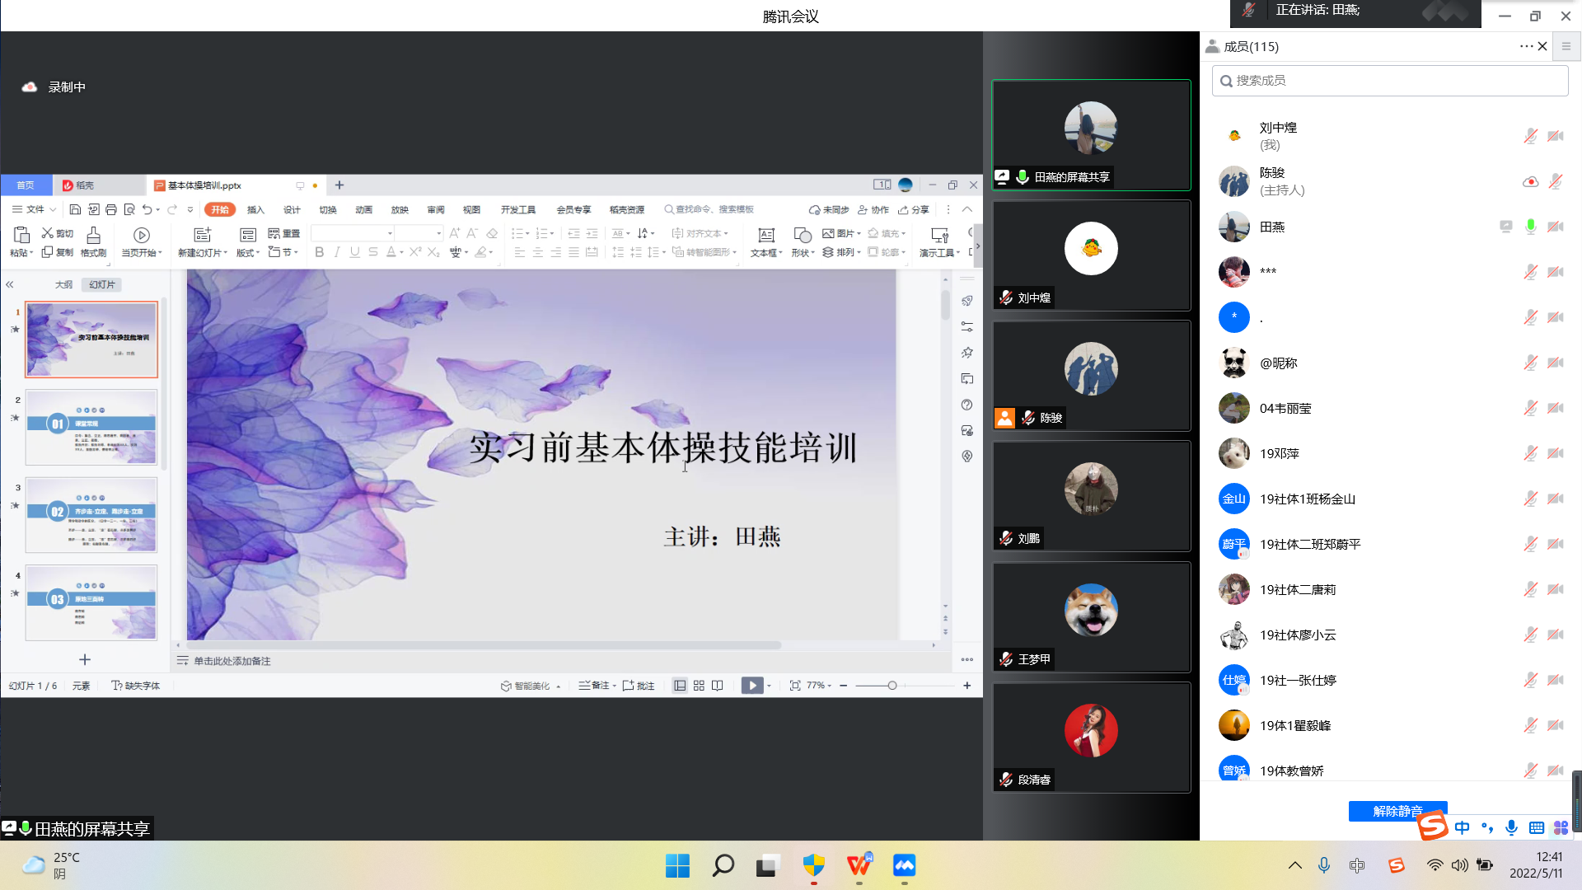
Task: Open the 版式 layout dropdown
Action: click(x=248, y=253)
